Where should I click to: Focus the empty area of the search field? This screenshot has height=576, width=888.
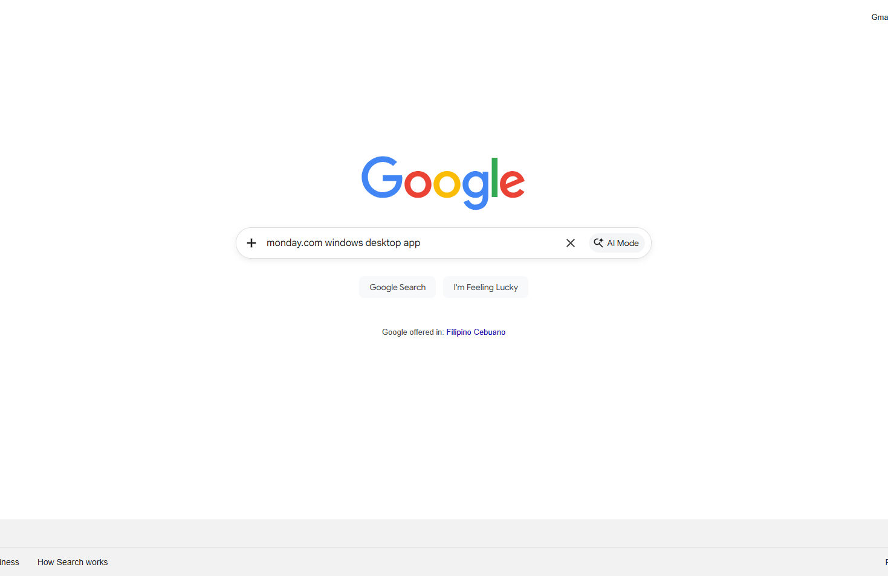pyautogui.click(x=491, y=243)
